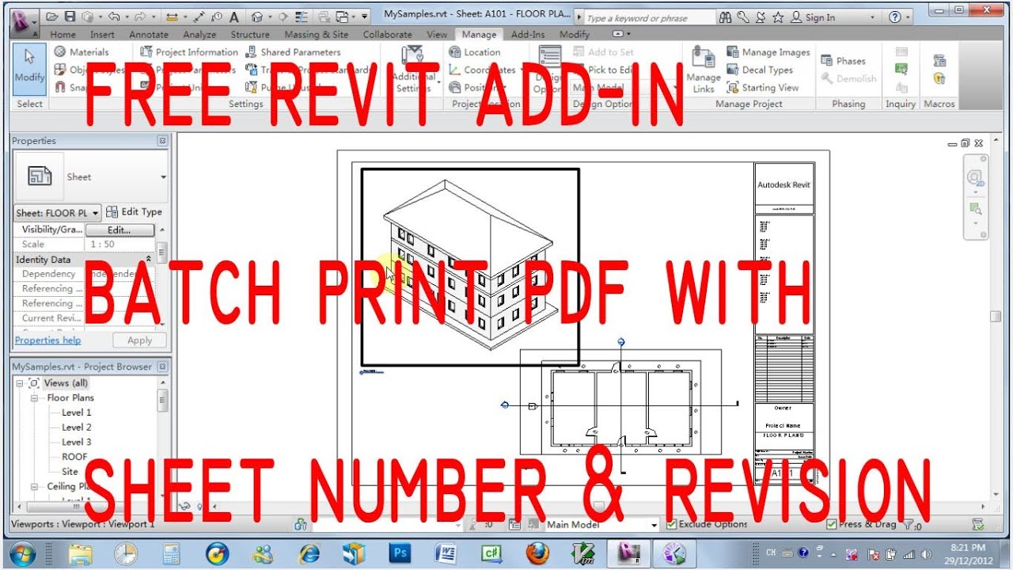Open Project Information dialog
1013x570 pixels.
(x=188, y=51)
